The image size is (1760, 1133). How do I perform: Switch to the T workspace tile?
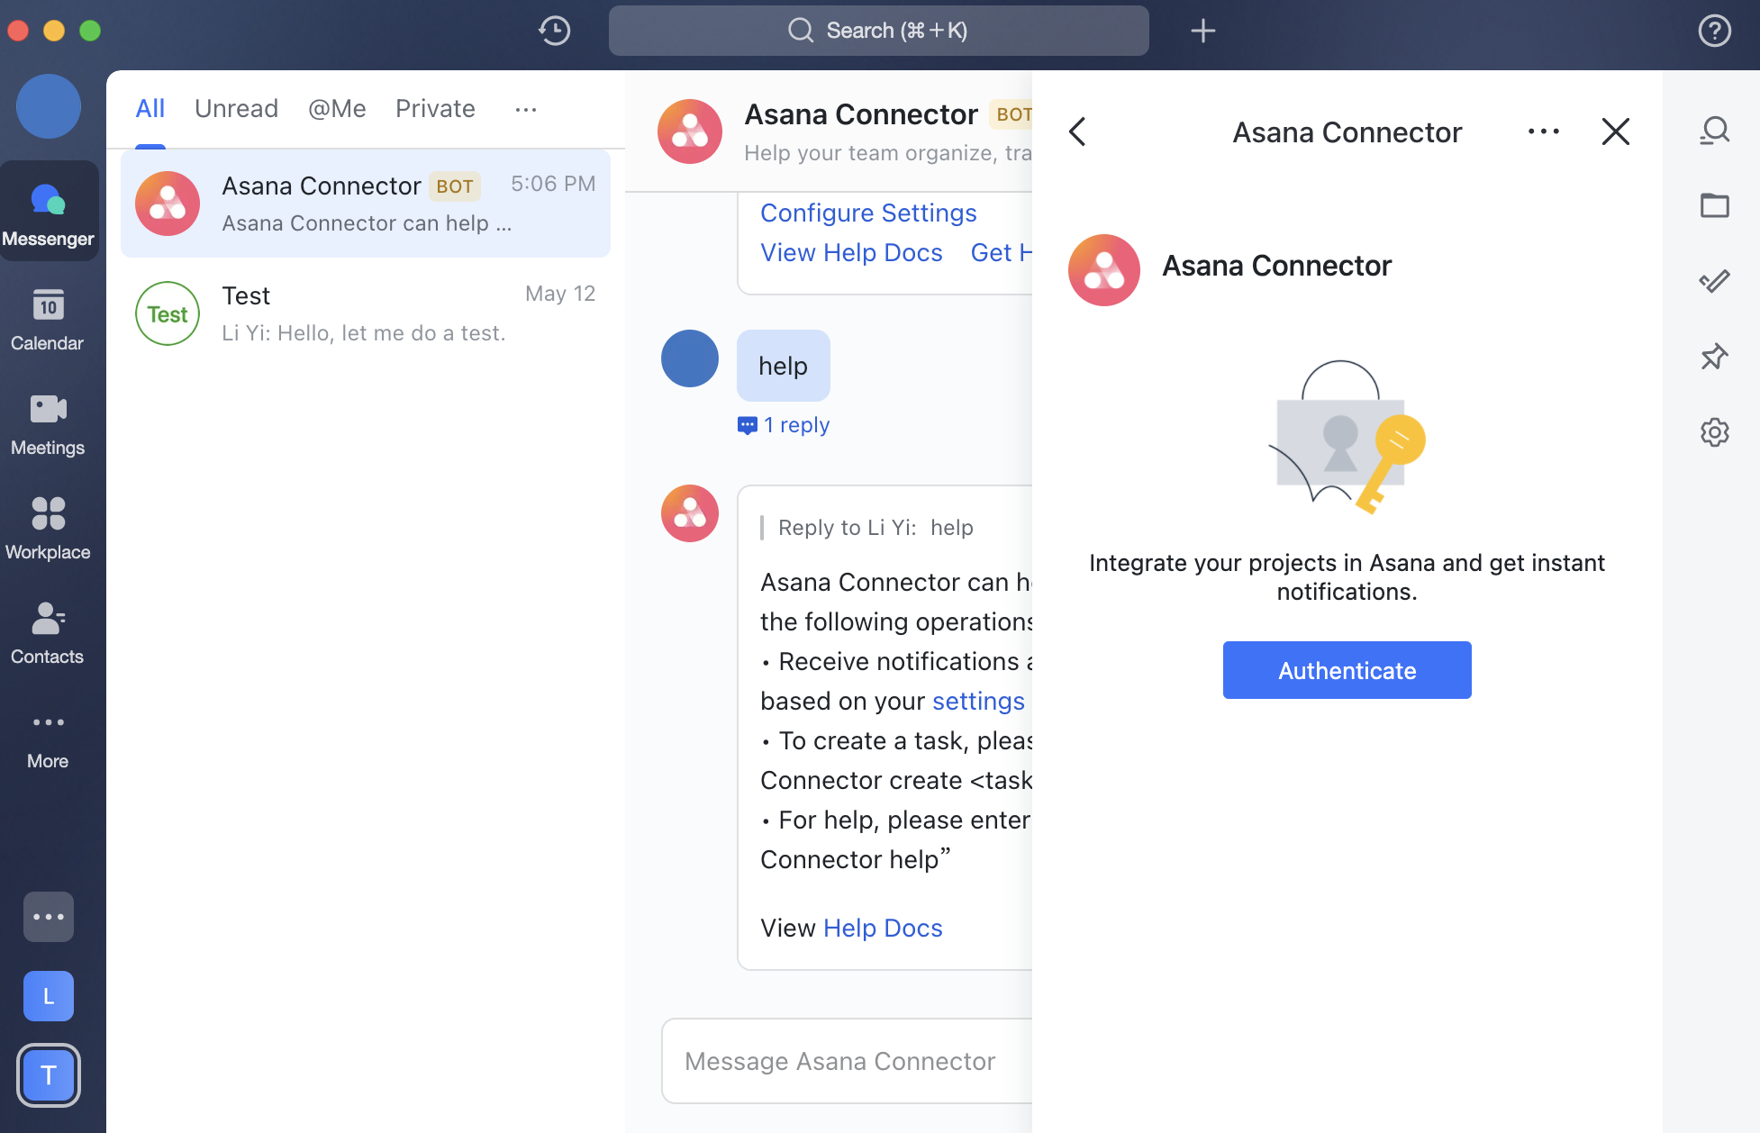tap(49, 1075)
